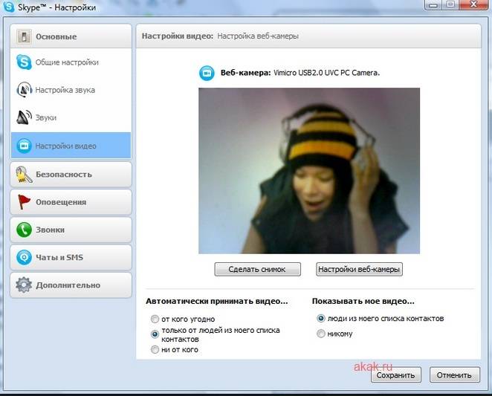492x396 pixels.
Task: Click the Сохранить button
Action: coord(396,375)
